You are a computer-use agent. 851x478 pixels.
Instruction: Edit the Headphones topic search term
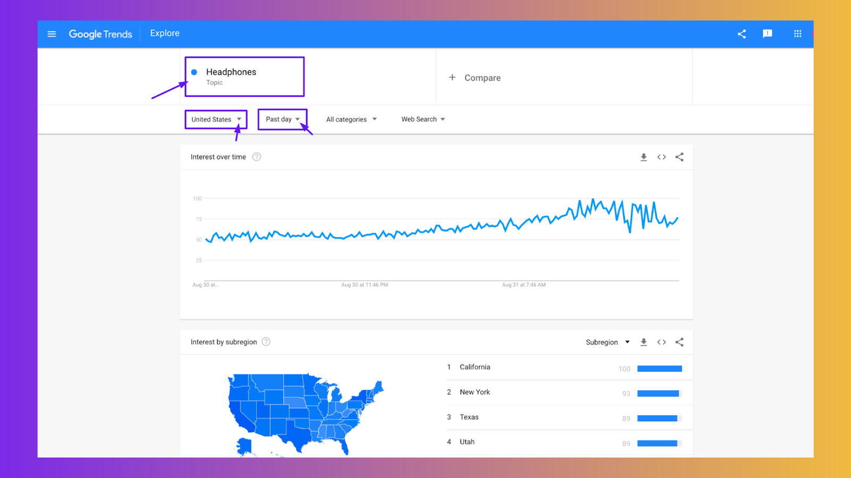(x=245, y=76)
